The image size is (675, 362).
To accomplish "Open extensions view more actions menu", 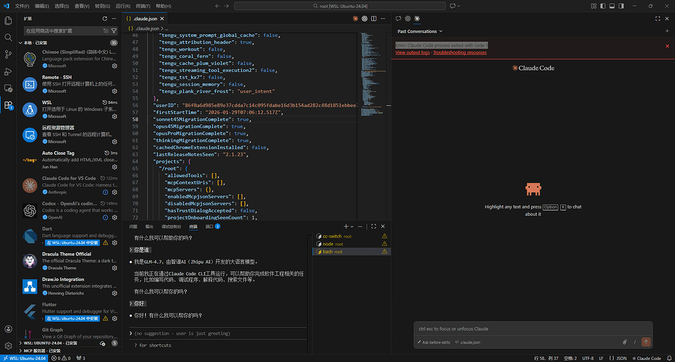I will pyautogui.click(x=113, y=19).
